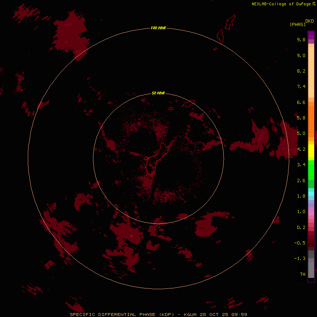Pick the bright green segment of color bar
This screenshot has width=317, height=317.
(311, 170)
